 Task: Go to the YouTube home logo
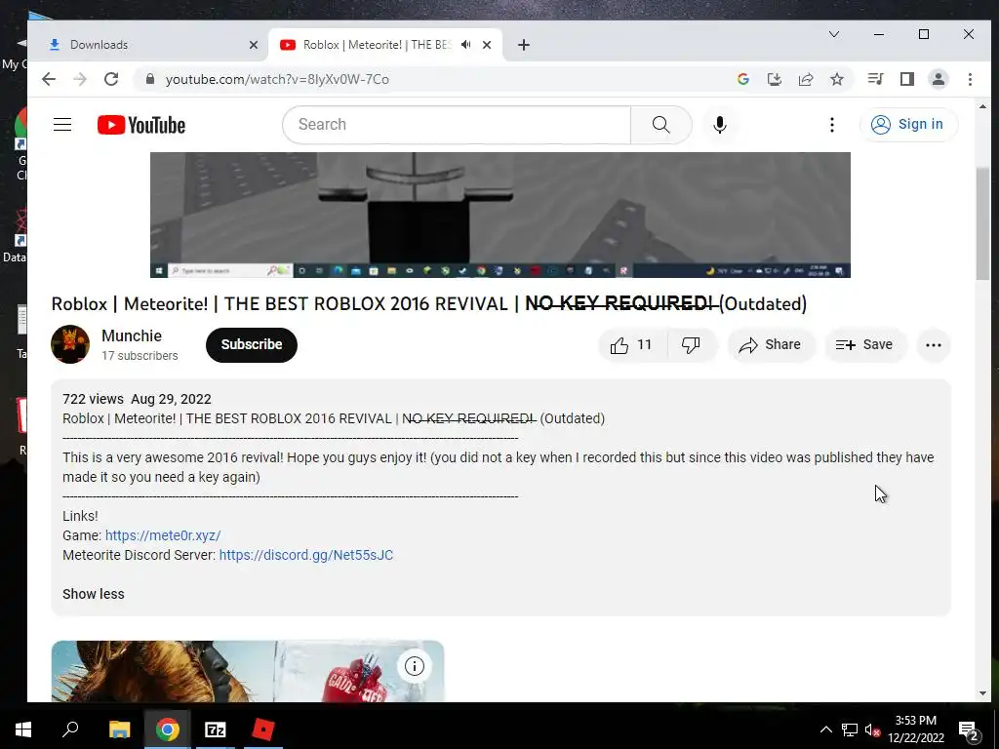click(x=141, y=125)
